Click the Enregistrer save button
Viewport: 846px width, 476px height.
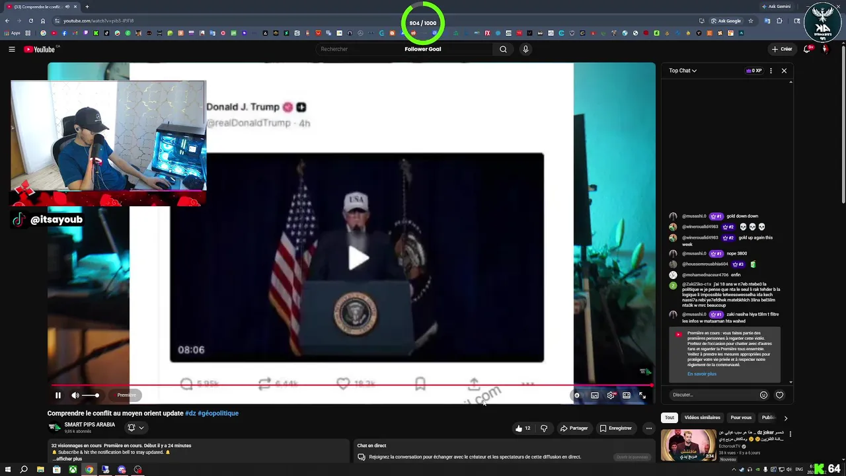click(x=615, y=428)
